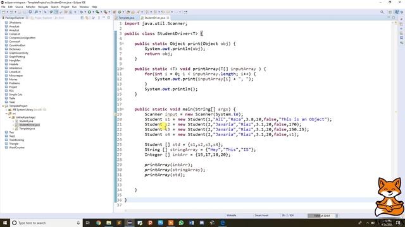The width and height of the screenshot is (405, 227).
Task: Open the Run configurations dropdown arrow
Action: point(93,12)
